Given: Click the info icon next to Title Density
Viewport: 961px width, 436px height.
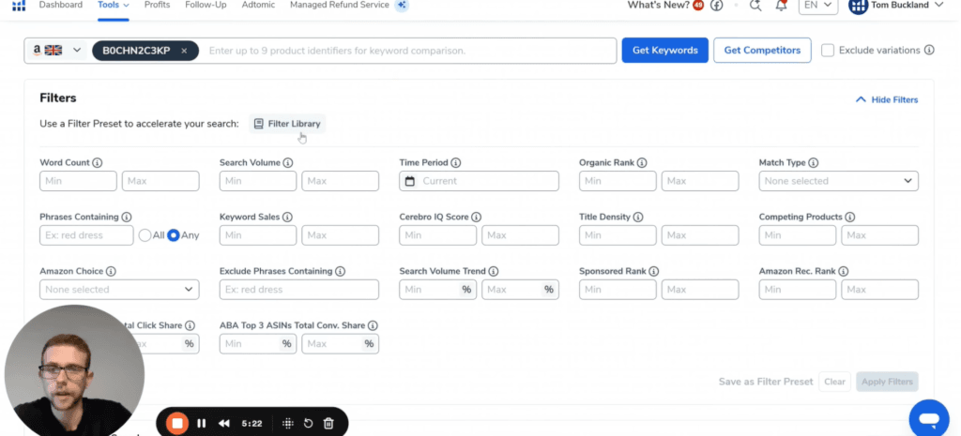Looking at the screenshot, I should pyautogui.click(x=638, y=218).
